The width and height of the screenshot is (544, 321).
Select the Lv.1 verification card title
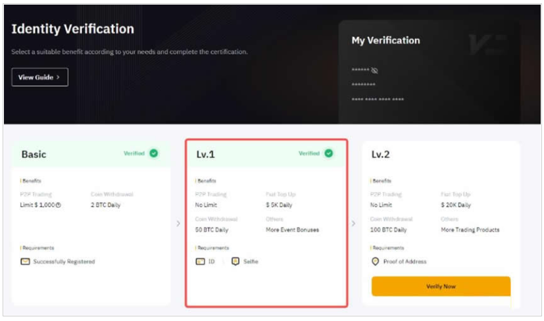pos(205,154)
